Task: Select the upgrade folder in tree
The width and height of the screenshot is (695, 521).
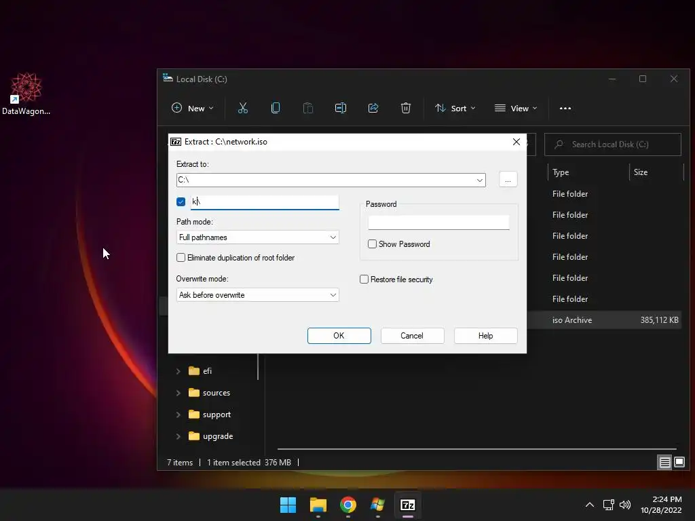Action: tap(218, 436)
